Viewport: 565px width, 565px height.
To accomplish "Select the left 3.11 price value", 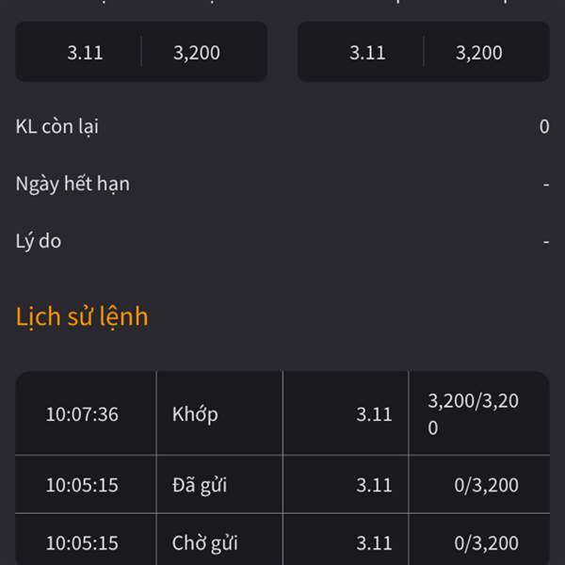I will (85, 53).
